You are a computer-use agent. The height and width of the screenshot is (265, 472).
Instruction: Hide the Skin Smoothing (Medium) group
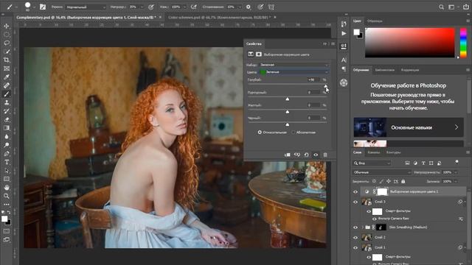click(x=355, y=227)
